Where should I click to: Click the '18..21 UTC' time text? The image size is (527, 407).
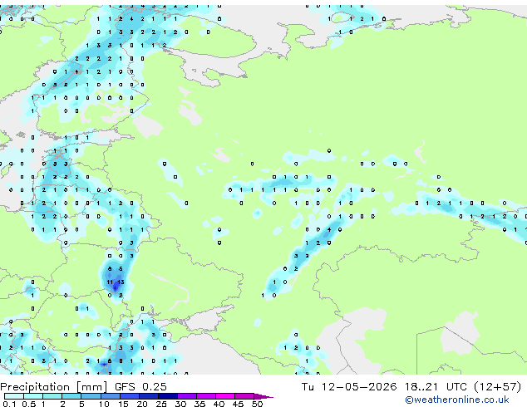pos(437,387)
